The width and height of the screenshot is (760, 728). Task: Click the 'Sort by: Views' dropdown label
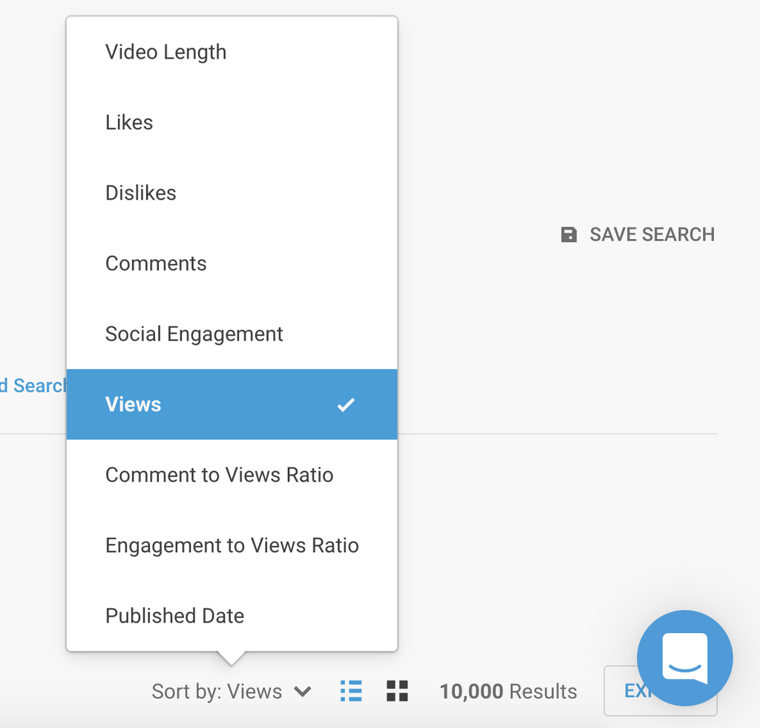point(217,692)
